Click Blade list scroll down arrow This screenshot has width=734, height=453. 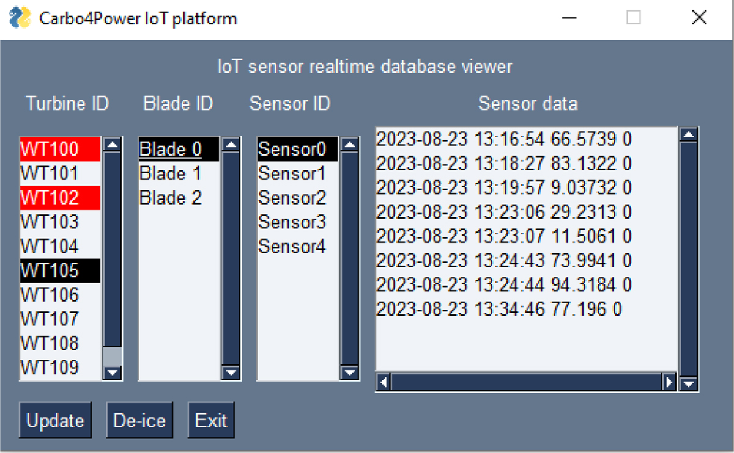[x=231, y=372]
